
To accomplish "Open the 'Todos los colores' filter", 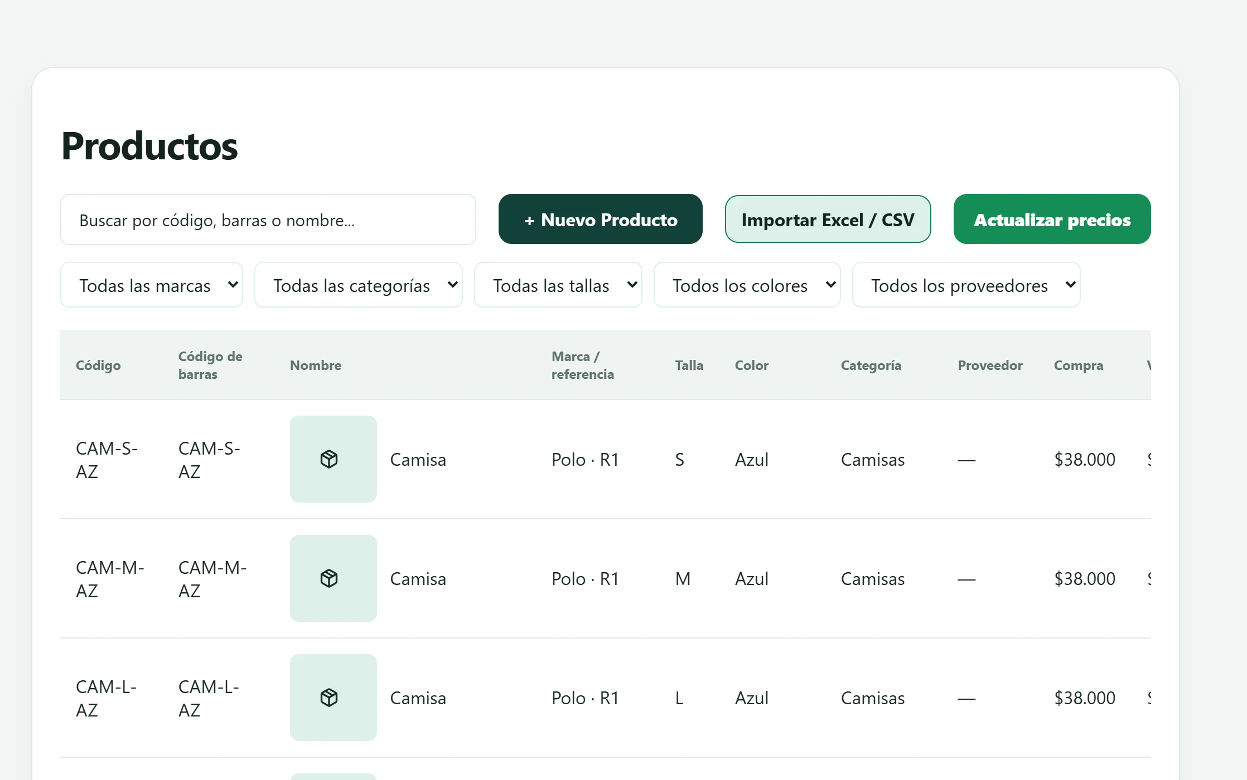I will (x=747, y=285).
